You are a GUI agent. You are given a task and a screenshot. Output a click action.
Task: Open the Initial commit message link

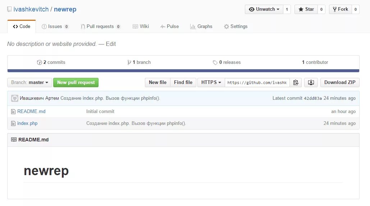[100, 112]
